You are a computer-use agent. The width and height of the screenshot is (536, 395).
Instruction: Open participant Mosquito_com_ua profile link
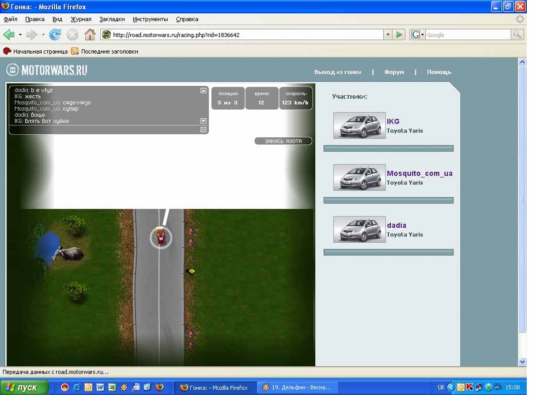coord(420,174)
